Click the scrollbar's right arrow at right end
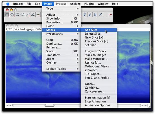This screenshot has width=155, height=114. pyautogui.click(x=146, y=105)
